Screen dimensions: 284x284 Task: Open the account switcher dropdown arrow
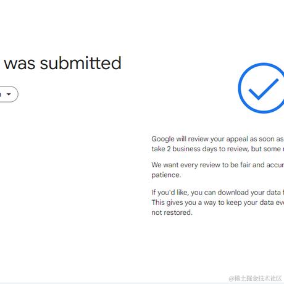click(9, 94)
